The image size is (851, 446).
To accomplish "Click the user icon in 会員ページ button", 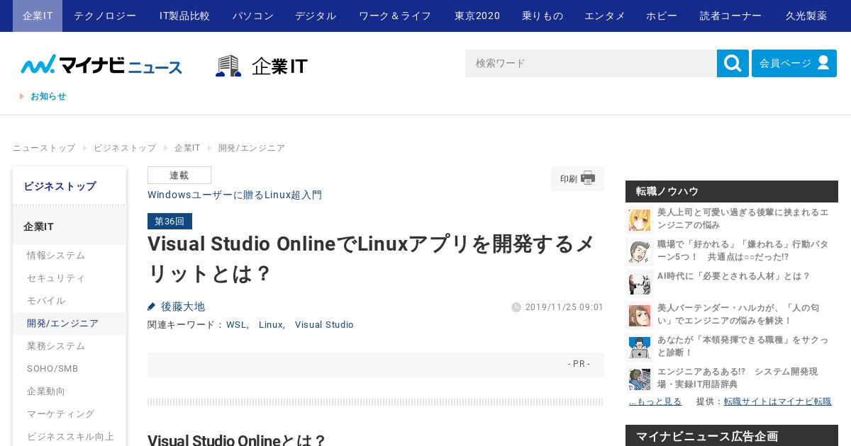I will coord(823,62).
